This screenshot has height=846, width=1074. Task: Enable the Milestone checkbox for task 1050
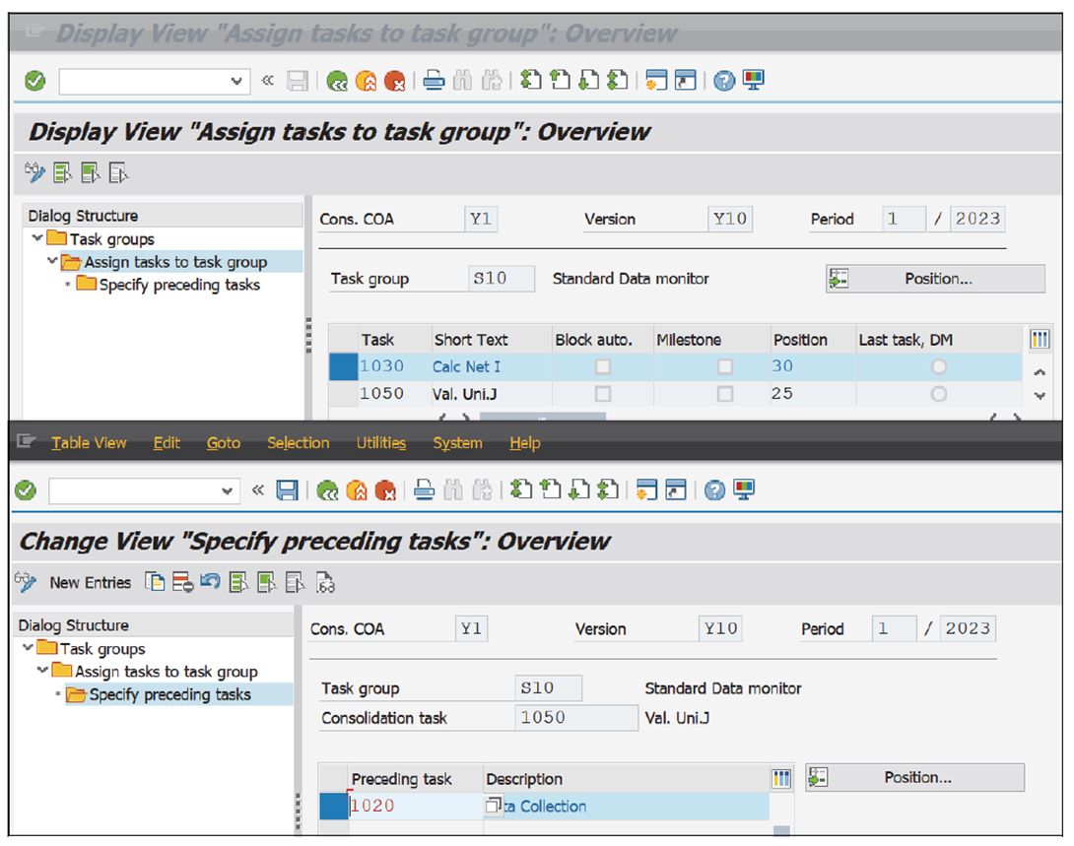pos(726,393)
